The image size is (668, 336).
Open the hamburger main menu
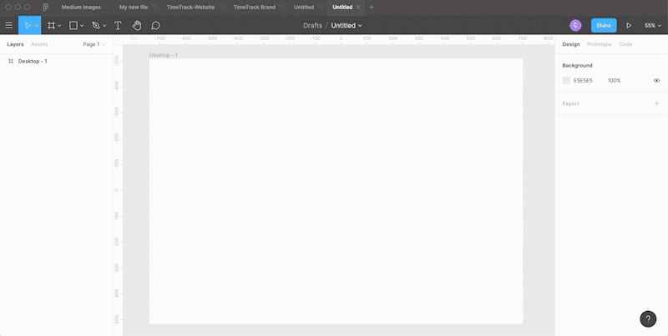click(x=9, y=26)
